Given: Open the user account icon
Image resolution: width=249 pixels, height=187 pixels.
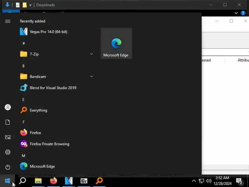Looking at the screenshot, I should (7, 107).
